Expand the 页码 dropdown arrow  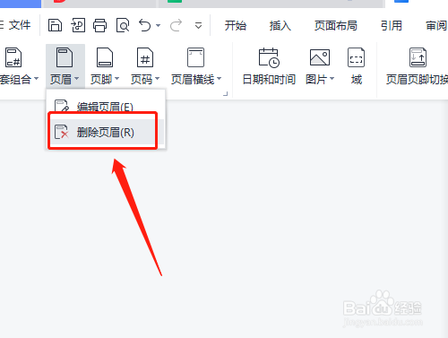click(x=157, y=79)
